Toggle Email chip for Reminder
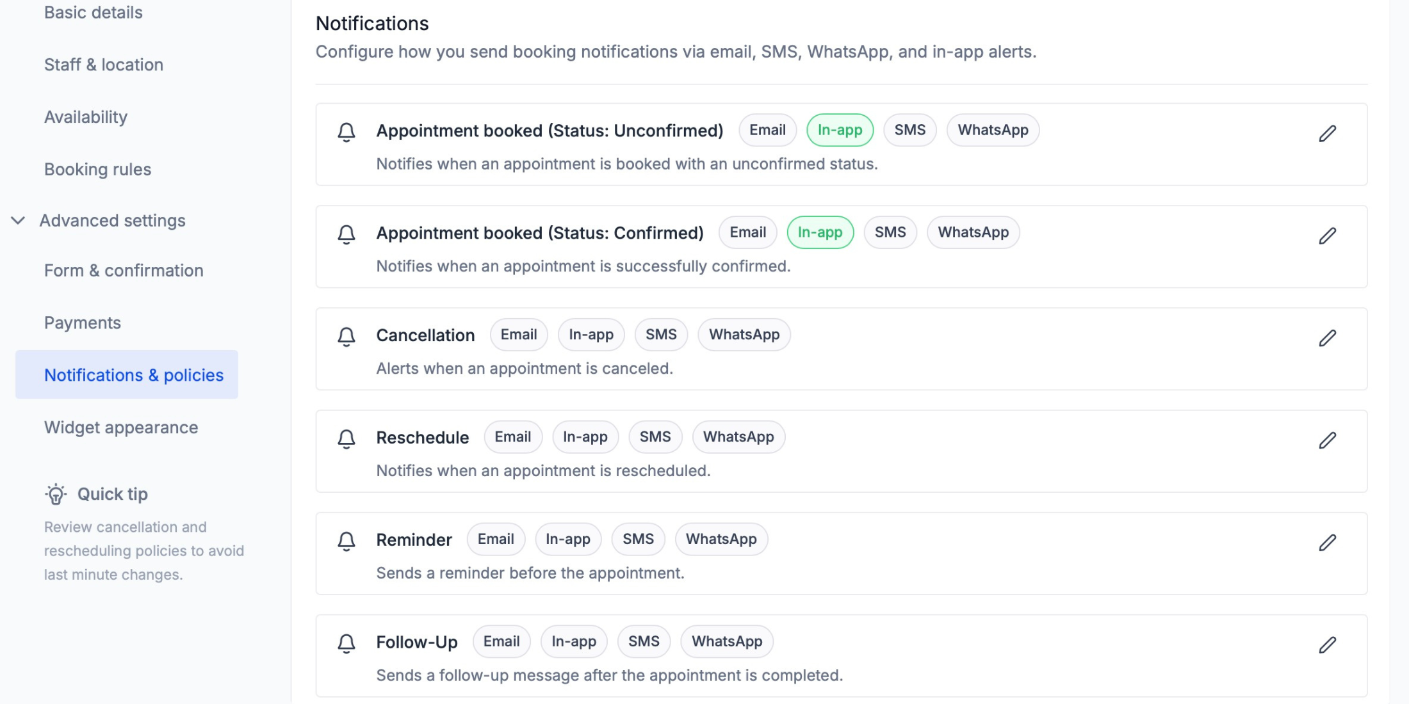The height and width of the screenshot is (704, 1409). coord(496,540)
